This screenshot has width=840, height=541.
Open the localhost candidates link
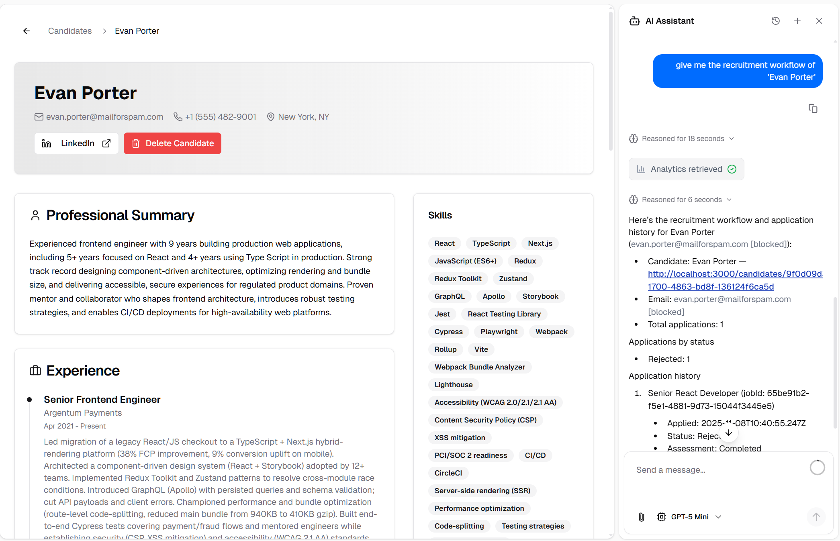734,274
